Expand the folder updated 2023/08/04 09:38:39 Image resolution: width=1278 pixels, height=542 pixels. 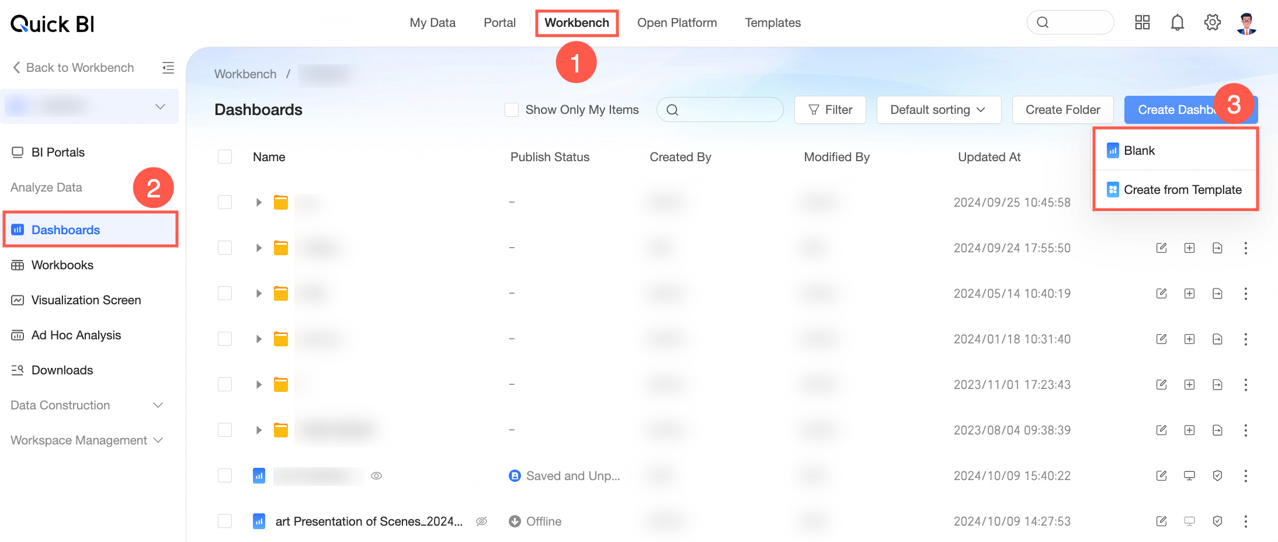tap(259, 430)
